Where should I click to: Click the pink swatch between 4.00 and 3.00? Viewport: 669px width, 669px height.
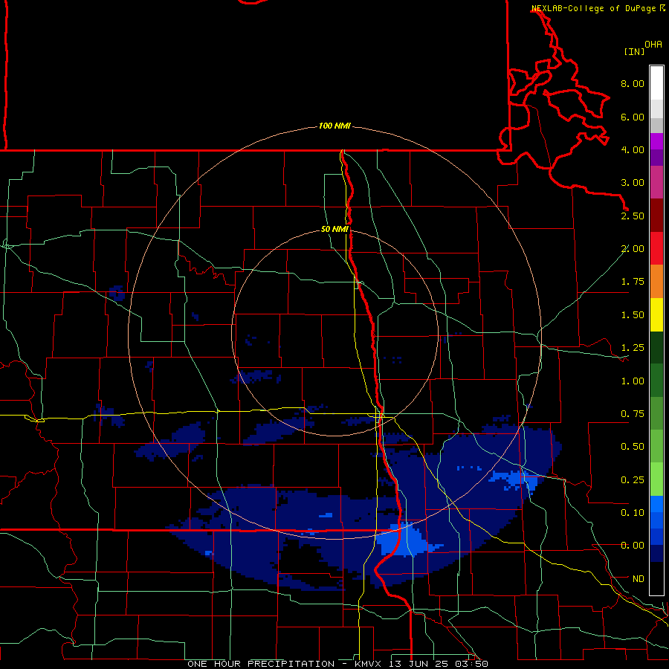coord(656,182)
